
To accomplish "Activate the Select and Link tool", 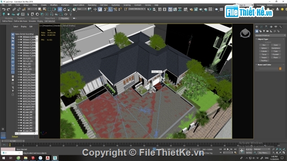I will 14,9.
